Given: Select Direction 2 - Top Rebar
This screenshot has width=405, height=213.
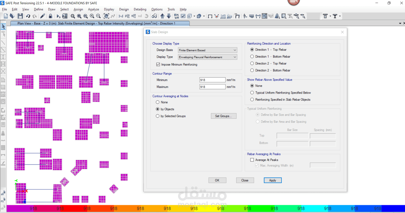Looking at the screenshot, I should point(268,63).
